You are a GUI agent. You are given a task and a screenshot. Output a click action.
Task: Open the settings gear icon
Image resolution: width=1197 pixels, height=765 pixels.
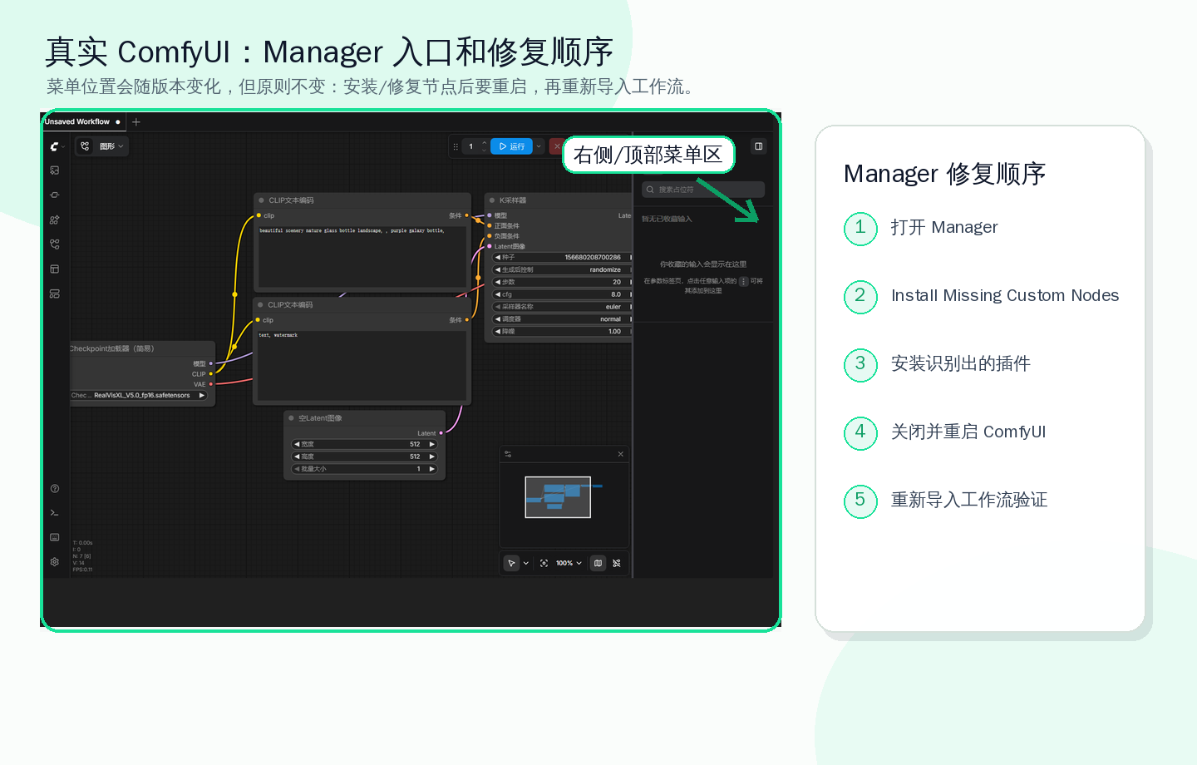[x=54, y=562]
